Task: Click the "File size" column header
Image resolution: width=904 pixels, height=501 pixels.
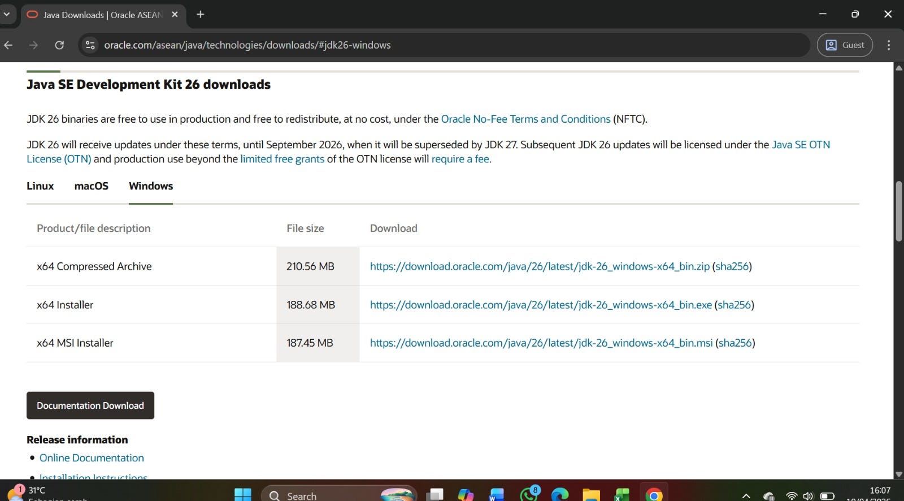Action: [x=305, y=228]
